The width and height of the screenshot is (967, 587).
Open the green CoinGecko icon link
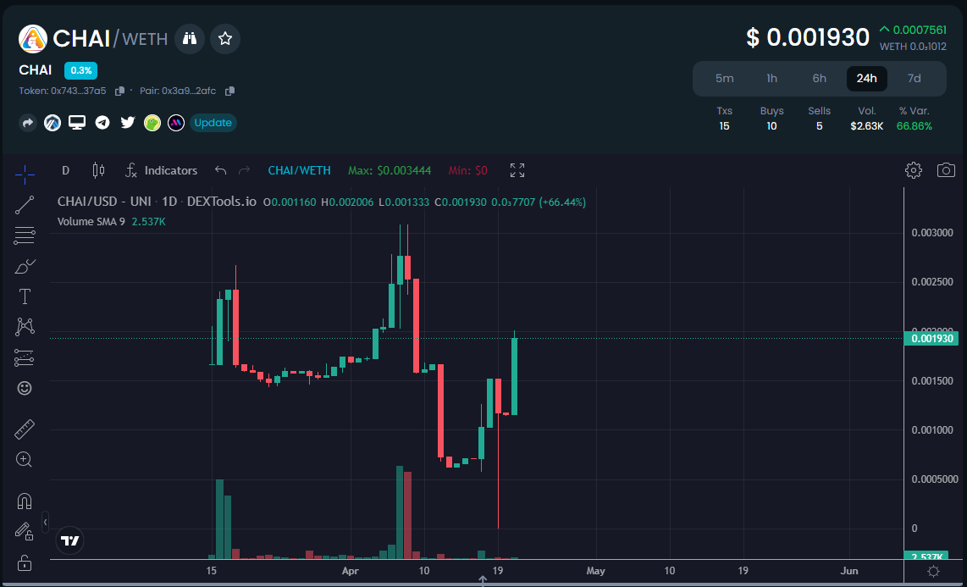(x=152, y=123)
